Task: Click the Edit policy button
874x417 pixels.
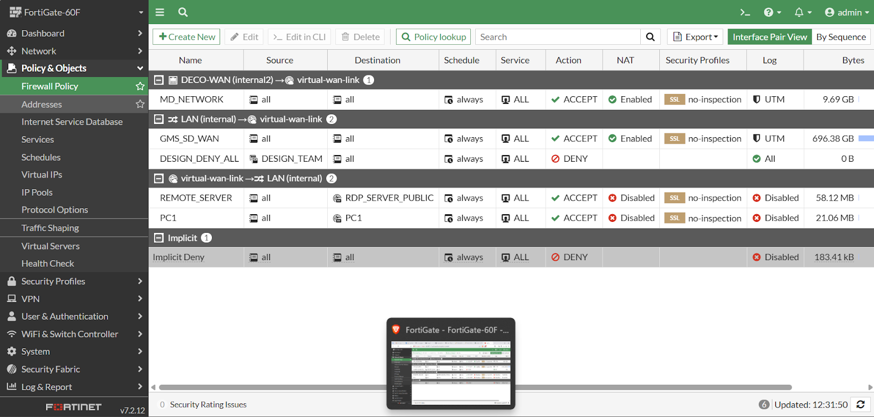Action: [x=244, y=37]
